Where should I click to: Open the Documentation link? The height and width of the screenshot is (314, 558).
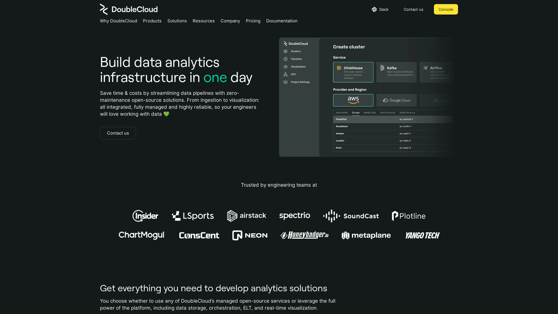[282, 21]
